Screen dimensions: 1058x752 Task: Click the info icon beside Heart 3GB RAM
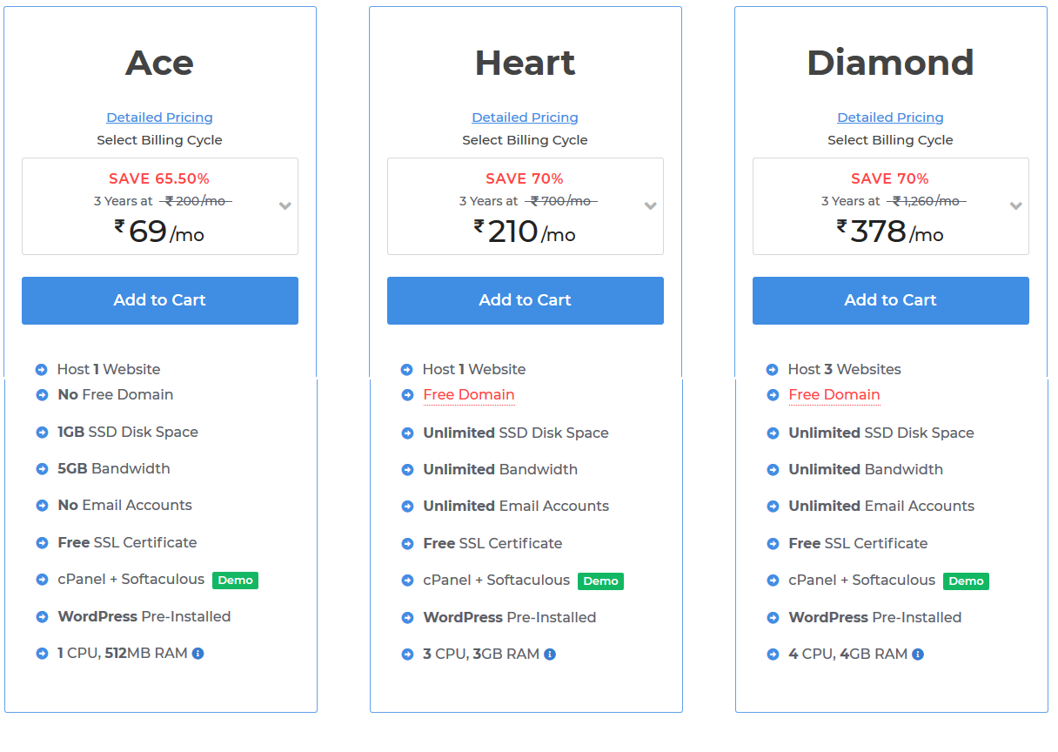pos(550,654)
